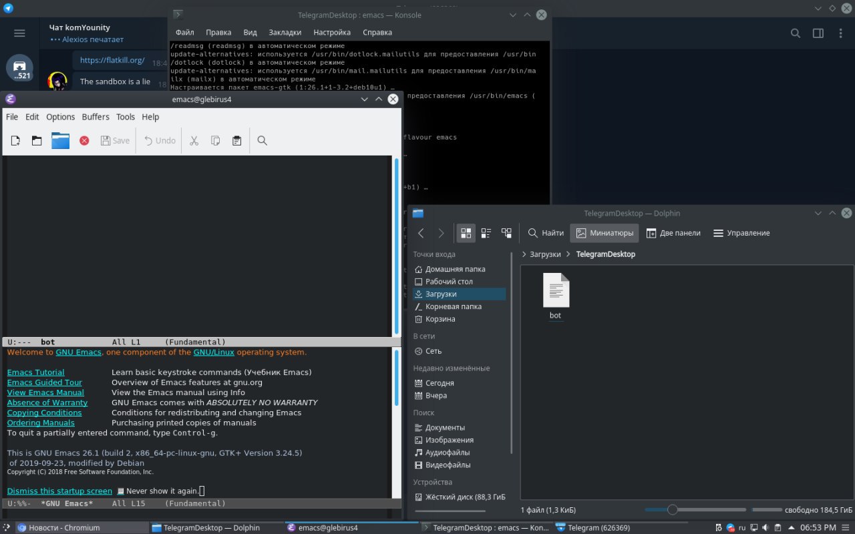Click the Cut scissors icon in Emacs
Image resolution: width=855 pixels, height=534 pixels.
(x=194, y=141)
